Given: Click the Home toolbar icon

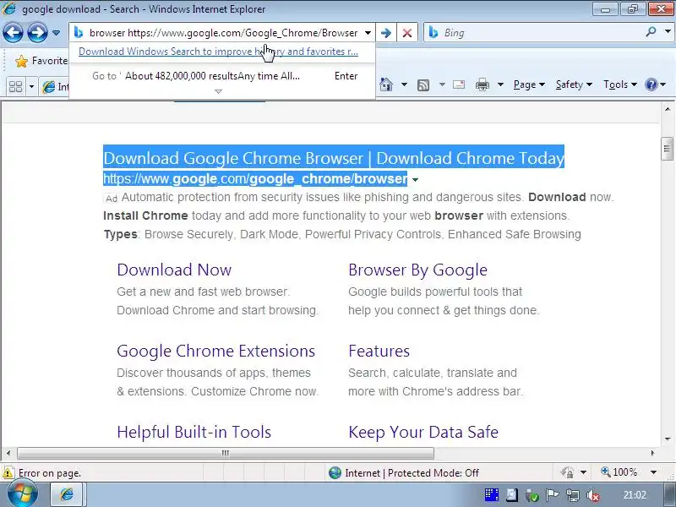Looking at the screenshot, I should pos(386,84).
